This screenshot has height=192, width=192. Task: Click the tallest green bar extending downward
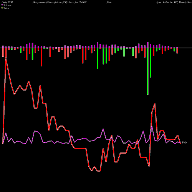coord(148,71)
